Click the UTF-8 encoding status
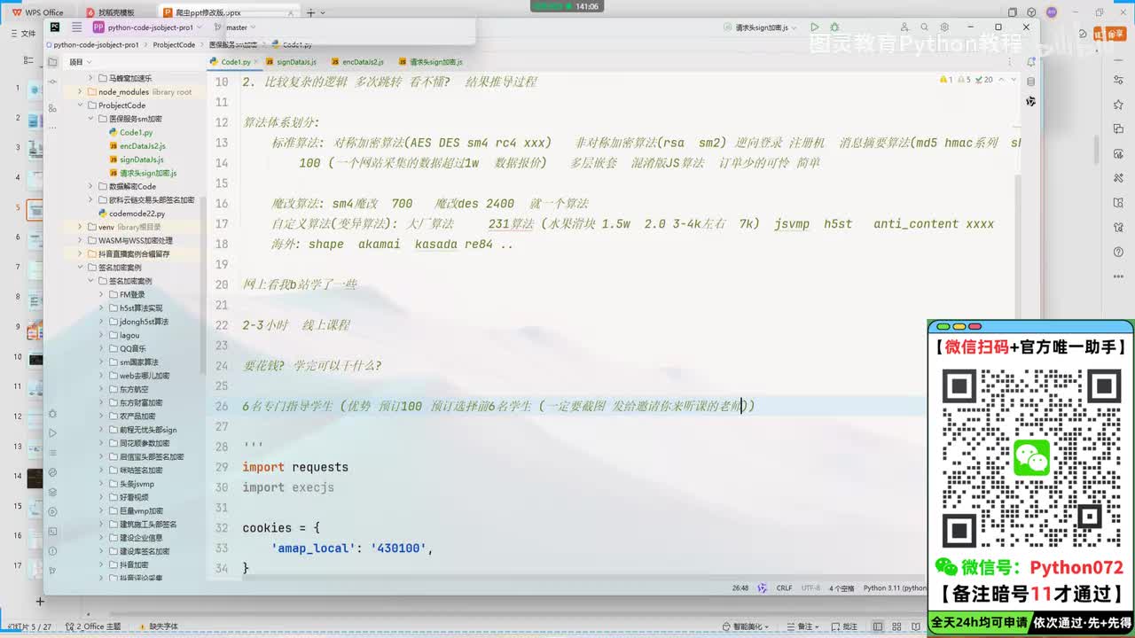The image size is (1135, 638). click(810, 587)
